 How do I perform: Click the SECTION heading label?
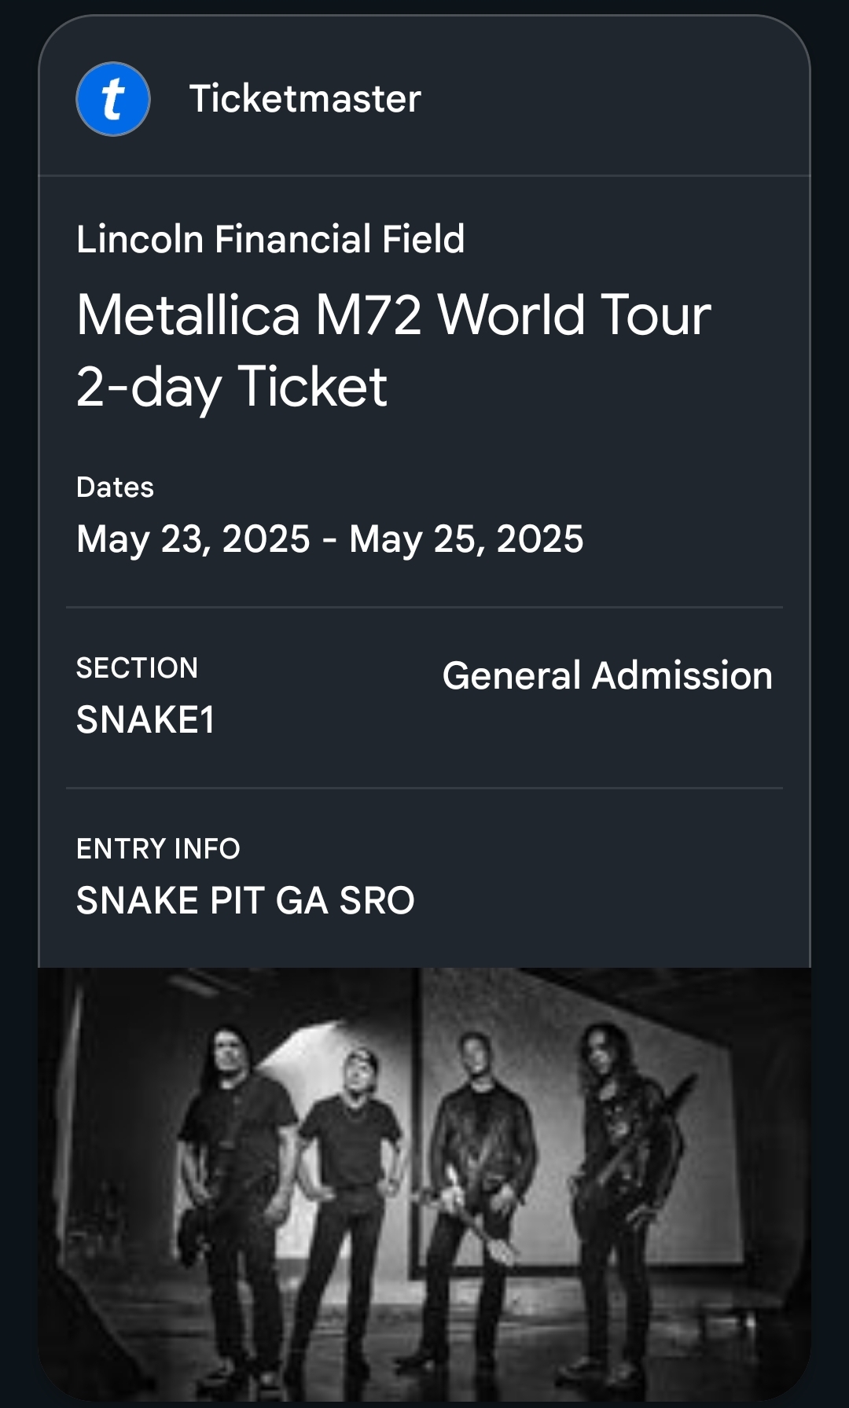pyautogui.click(x=137, y=668)
